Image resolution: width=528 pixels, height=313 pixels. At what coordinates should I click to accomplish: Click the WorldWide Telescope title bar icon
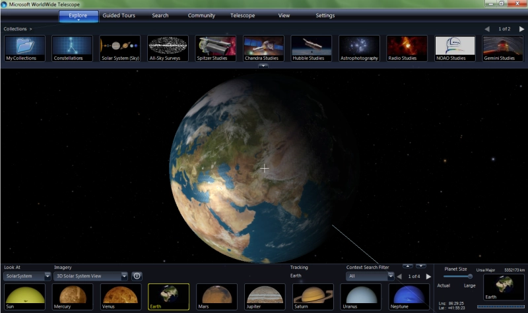pos(4,5)
